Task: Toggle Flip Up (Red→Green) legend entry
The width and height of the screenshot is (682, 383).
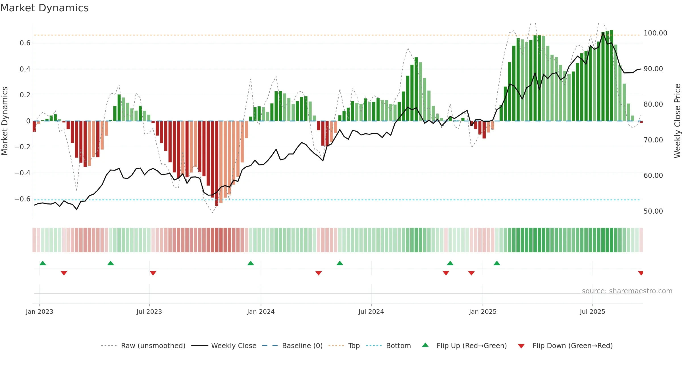Action: [464, 346]
